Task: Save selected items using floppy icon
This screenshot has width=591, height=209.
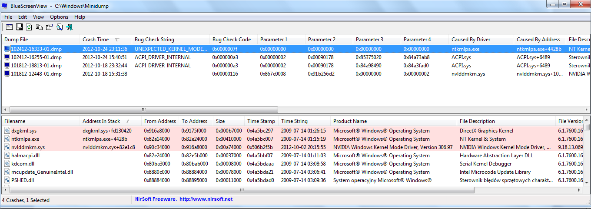Action: coord(19,27)
